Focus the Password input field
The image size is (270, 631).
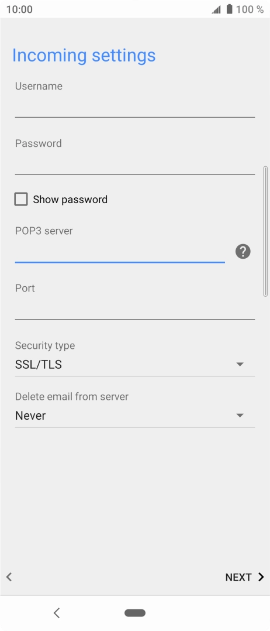[x=135, y=164]
